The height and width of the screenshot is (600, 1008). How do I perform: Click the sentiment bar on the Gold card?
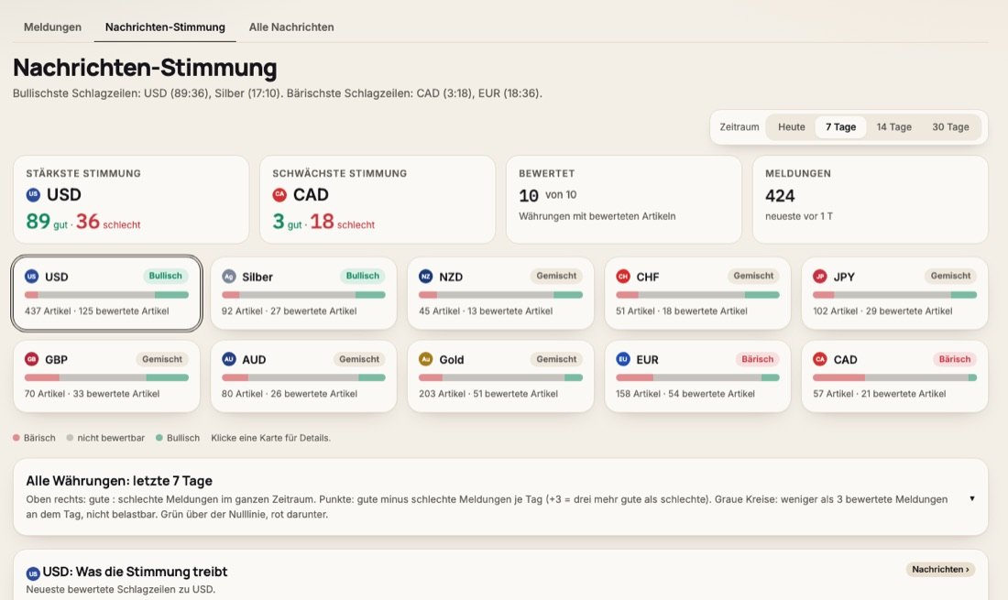pos(500,377)
